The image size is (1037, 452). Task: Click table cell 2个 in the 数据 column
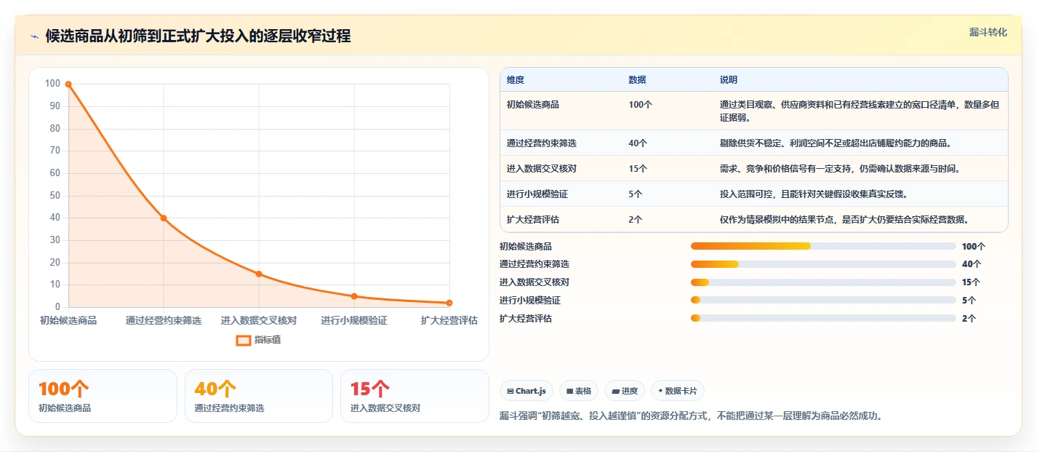[635, 219]
